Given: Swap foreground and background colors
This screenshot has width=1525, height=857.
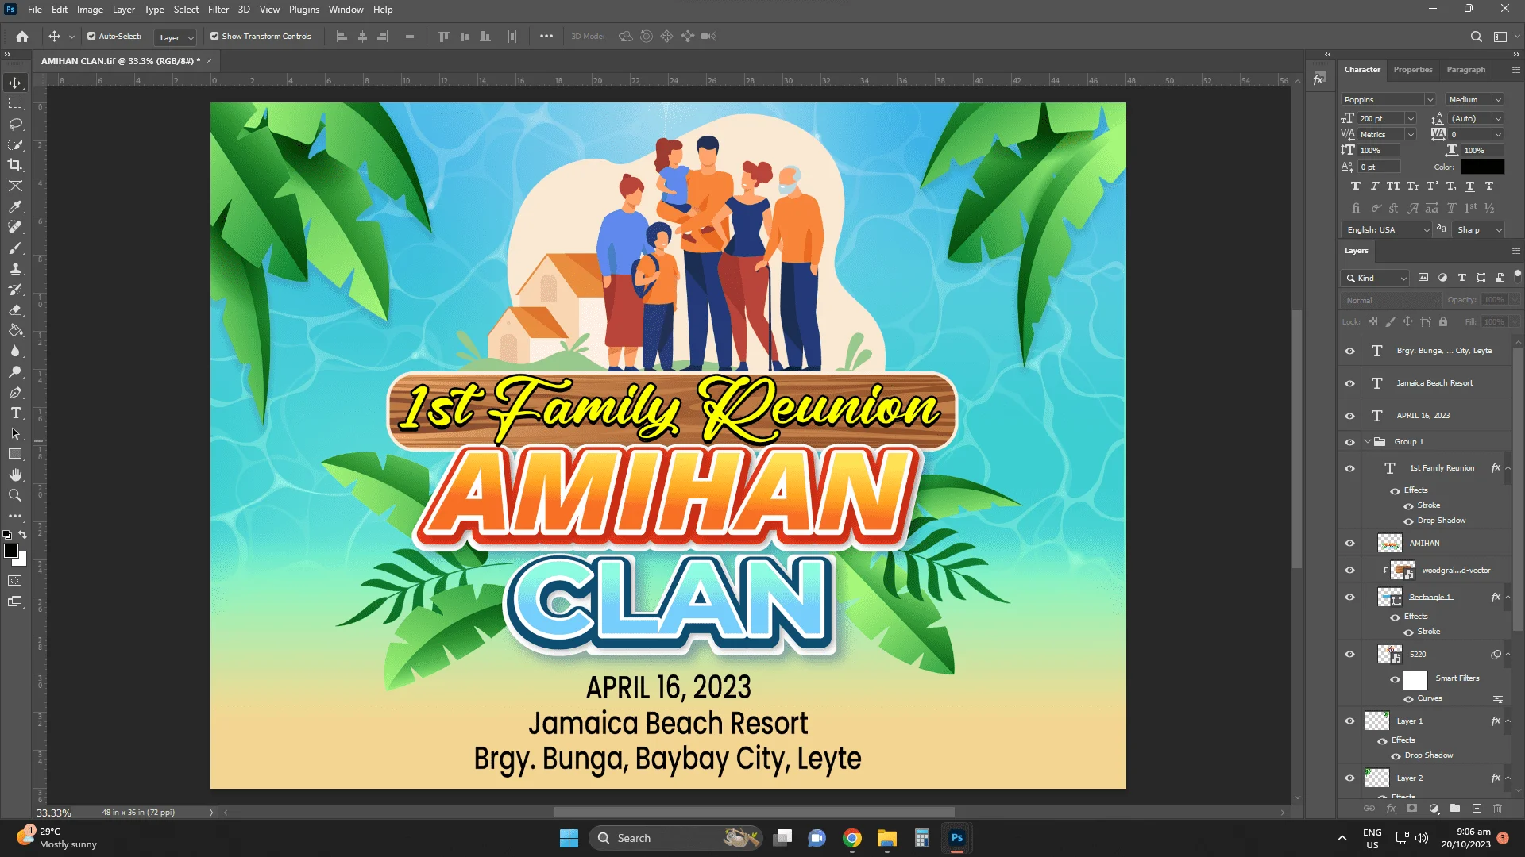Looking at the screenshot, I should click(x=23, y=535).
